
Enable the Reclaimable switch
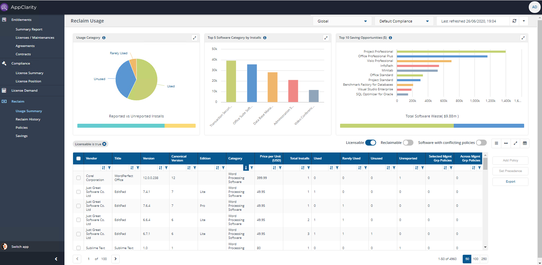[x=408, y=143]
